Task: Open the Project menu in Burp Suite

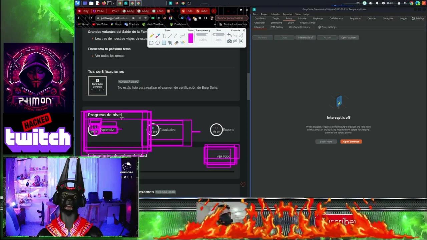Action: 265,14
